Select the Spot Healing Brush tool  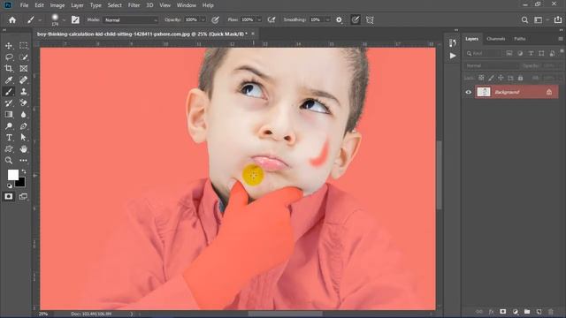24,80
